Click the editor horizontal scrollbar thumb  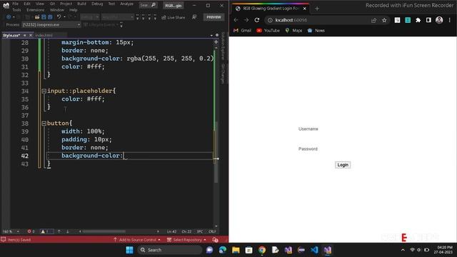click(x=104, y=231)
